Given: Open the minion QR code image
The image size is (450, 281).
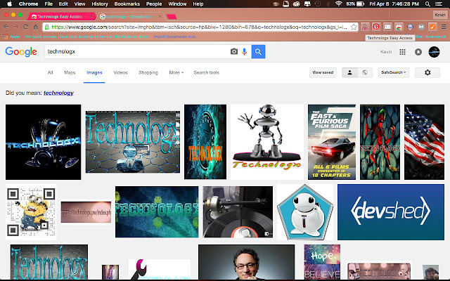Looking at the screenshot, I should pos(31,212).
